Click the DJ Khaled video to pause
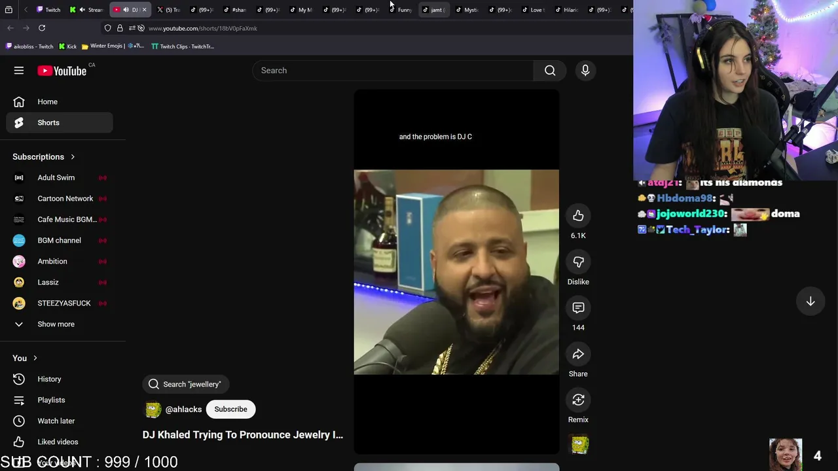This screenshot has height=471, width=838. click(456, 272)
